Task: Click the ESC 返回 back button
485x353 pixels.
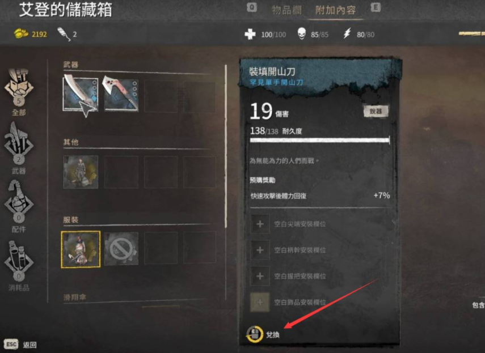Action: point(20,345)
